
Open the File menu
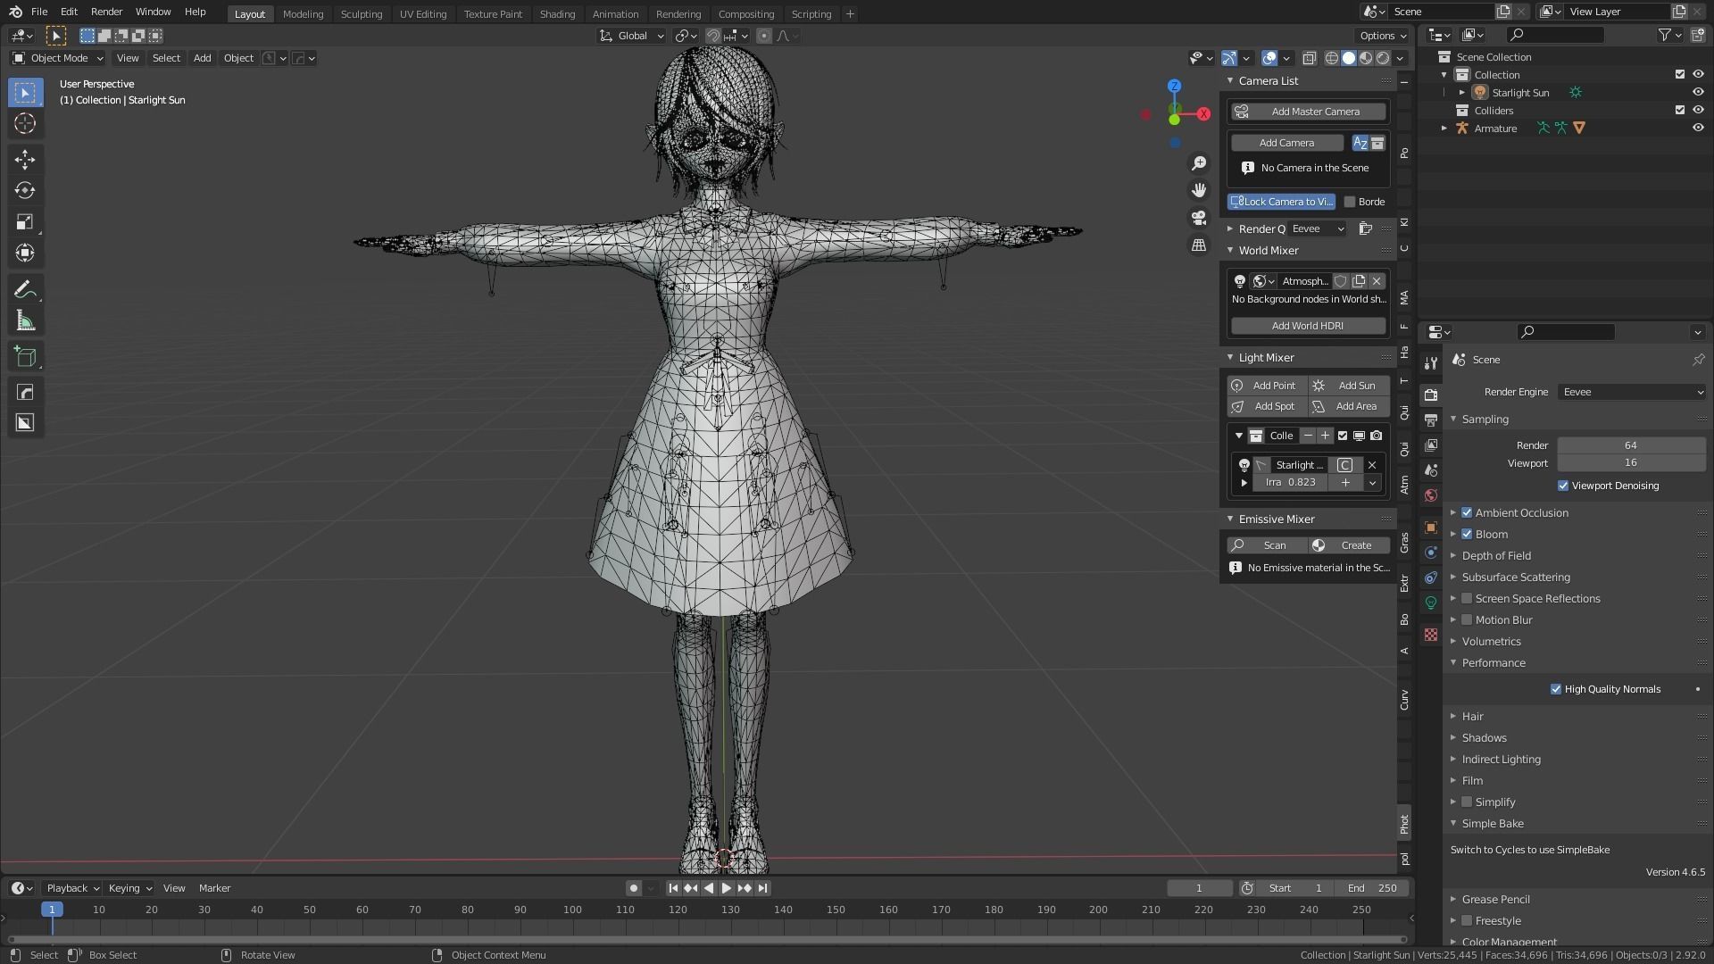tap(39, 12)
